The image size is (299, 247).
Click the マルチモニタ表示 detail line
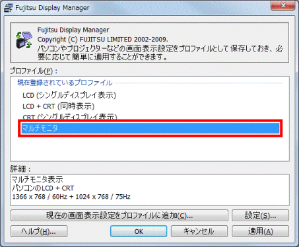tap(37, 180)
